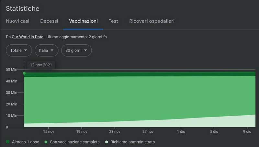Show the Ricoveri ospedalieri tab
The height and width of the screenshot is (147, 259).
(152, 21)
